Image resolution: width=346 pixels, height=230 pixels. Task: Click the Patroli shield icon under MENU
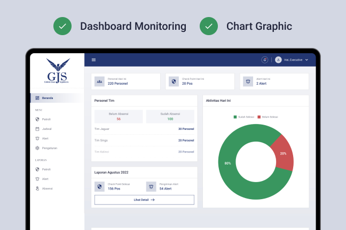37,119
